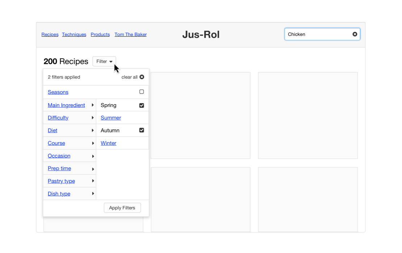
Task: Click the Apply Filters button
Action: coord(122,208)
